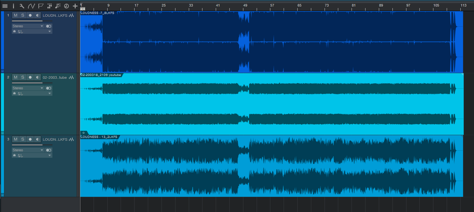Select track 3 name LOUDN..LKFS
The image size is (474, 212).
tap(55, 139)
